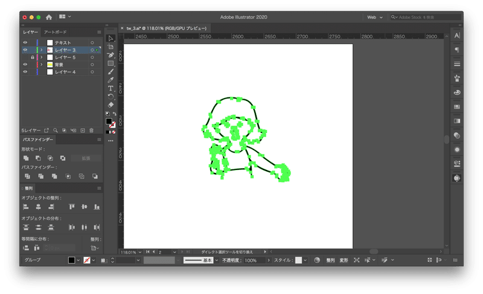Select the Type tool
This screenshot has width=483, height=294.
click(x=110, y=88)
